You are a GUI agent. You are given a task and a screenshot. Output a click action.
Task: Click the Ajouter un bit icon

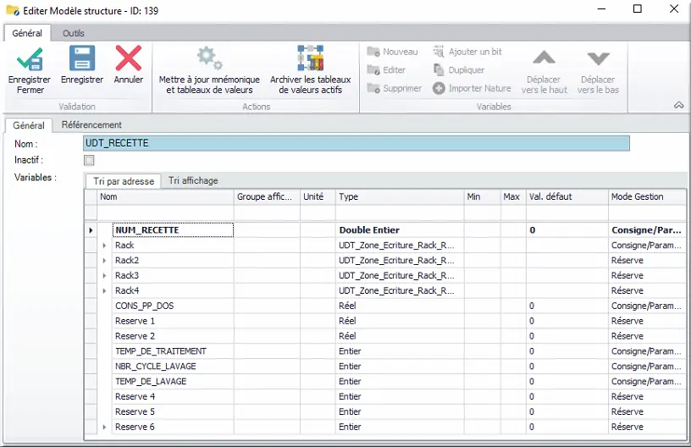click(x=439, y=52)
